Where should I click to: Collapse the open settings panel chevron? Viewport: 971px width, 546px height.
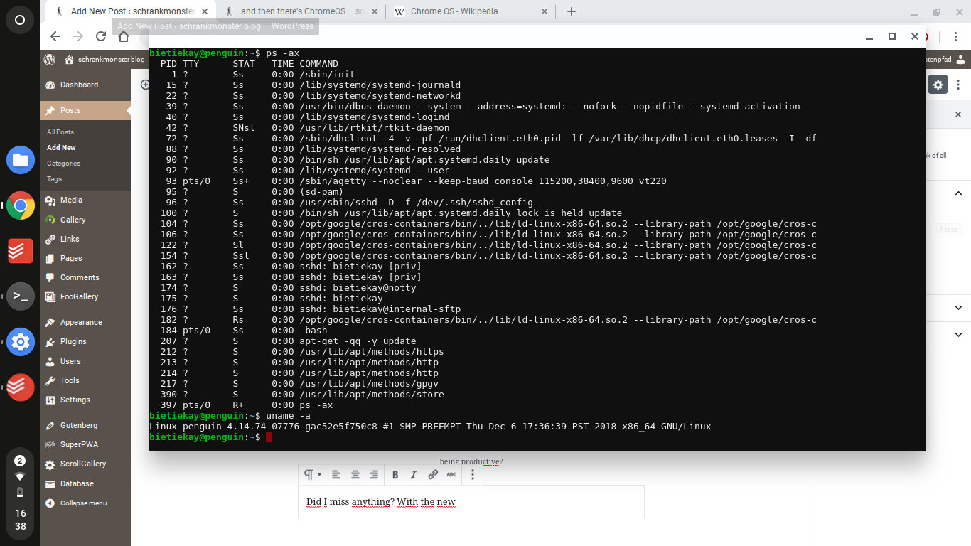[958, 193]
